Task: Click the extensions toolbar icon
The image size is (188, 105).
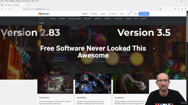Action: [x=182, y=9]
